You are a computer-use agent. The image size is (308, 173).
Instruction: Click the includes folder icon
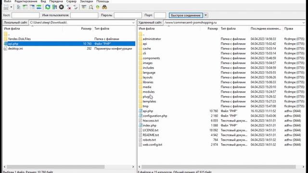(140, 68)
